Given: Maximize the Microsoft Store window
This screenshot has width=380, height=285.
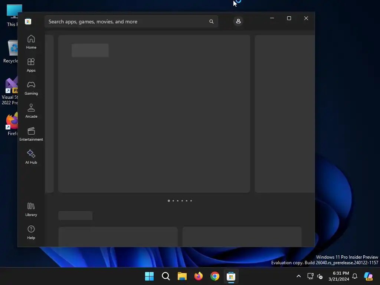Looking at the screenshot, I should (x=289, y=18).
